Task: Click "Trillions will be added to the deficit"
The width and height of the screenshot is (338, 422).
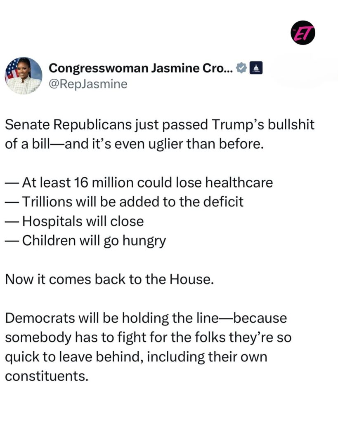Action: click(132, 202)
